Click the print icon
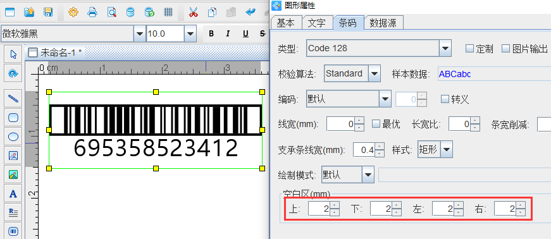 tap(92, 13)
